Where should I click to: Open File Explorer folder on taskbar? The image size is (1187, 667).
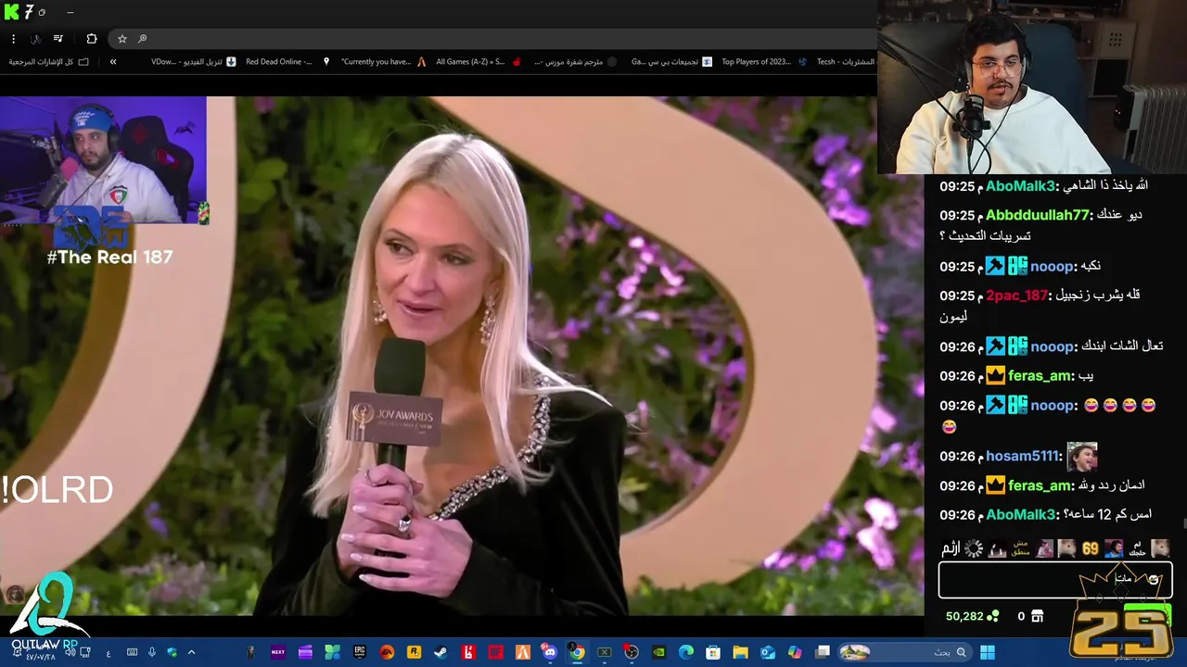pos(740,652)
